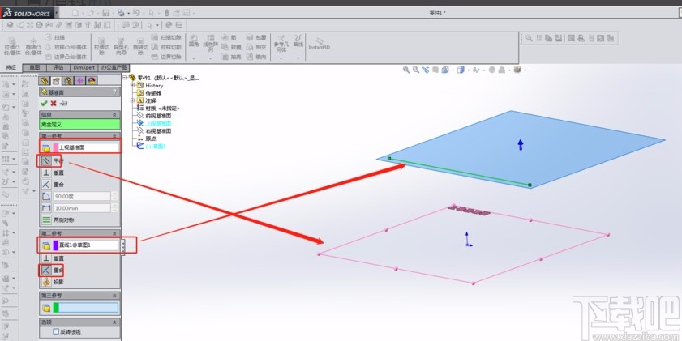The image size is (682, 341).
Task: Open the DimXpertManager crosshair tab icon
Action: coord(79,81)
